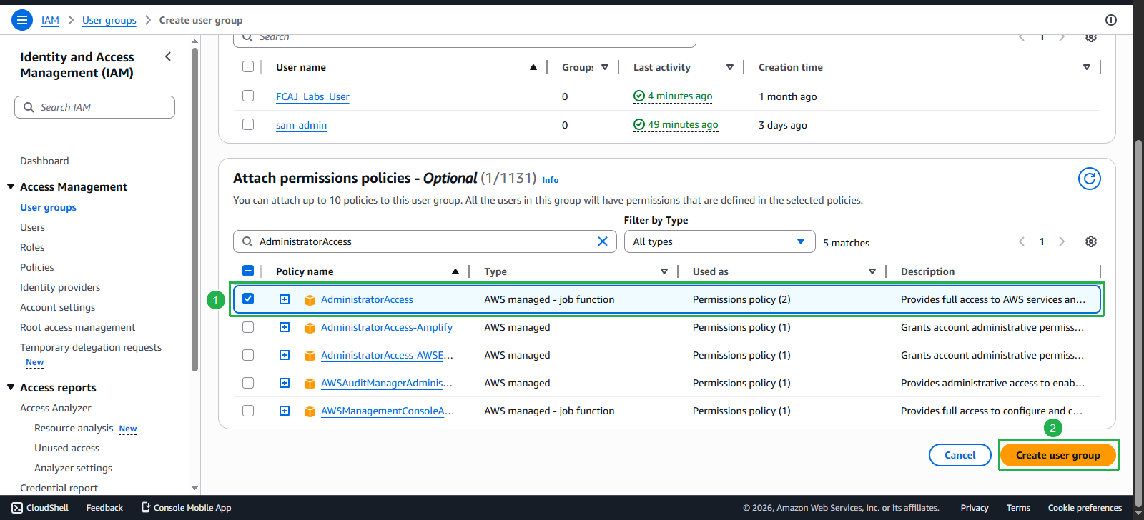Check the AdministratorAccess-AWSE policy checkbox
This screenshot has width=1144, height=520.
(248, 355)
